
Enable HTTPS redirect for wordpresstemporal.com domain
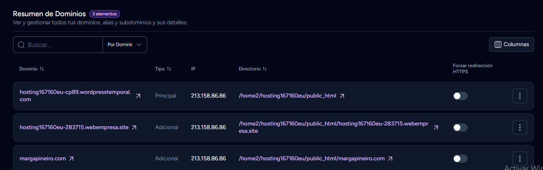click(460, 96)
